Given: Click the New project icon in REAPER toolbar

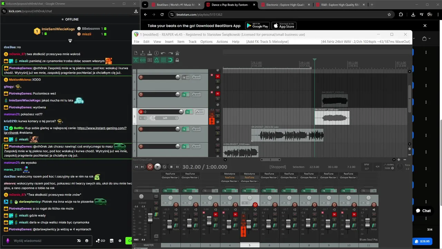Looking at the screenshot, I should (x=136, y=53).
